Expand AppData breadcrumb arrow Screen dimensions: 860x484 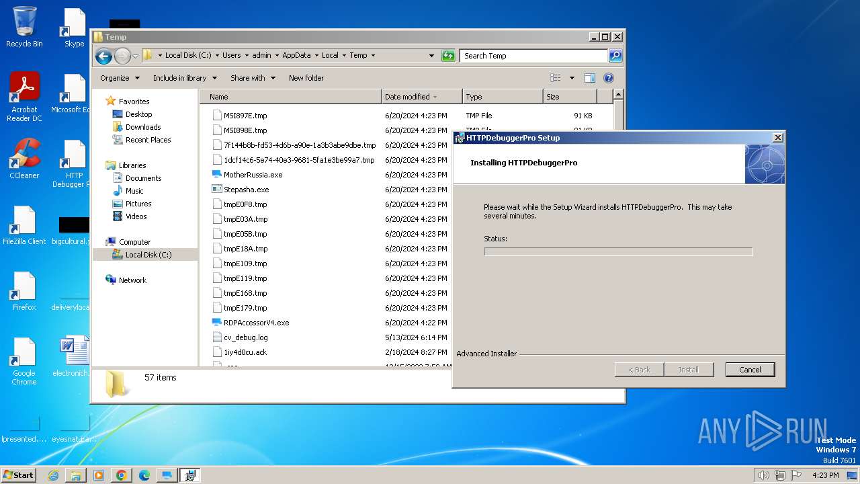click(x=317, y=56)
